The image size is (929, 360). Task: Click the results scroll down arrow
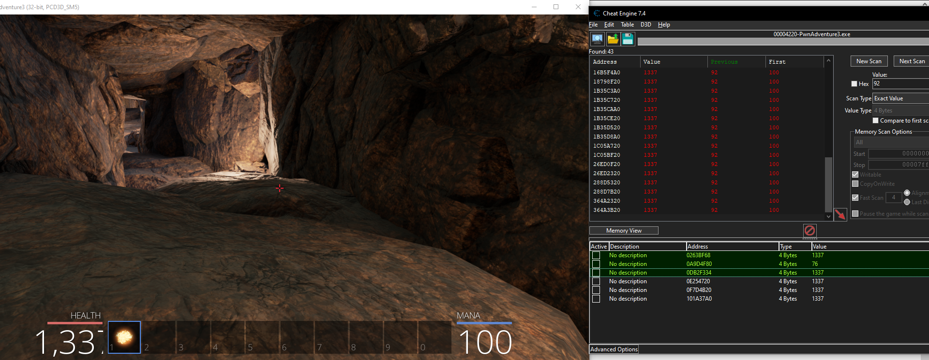tap(828, 216)
